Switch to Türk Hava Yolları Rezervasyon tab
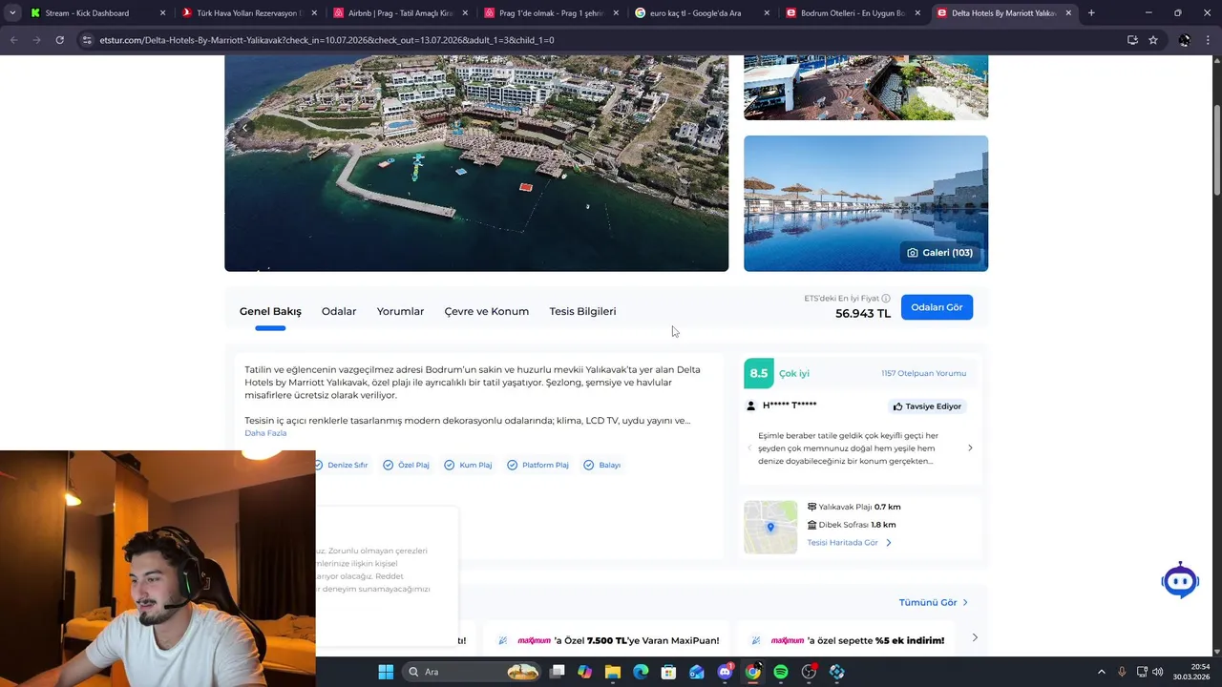Viewport: 1222px width, 687px height. (248, 13)
